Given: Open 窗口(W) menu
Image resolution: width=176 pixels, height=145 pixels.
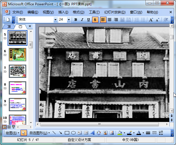Looking at the screenshot, I should click(136, 12).
